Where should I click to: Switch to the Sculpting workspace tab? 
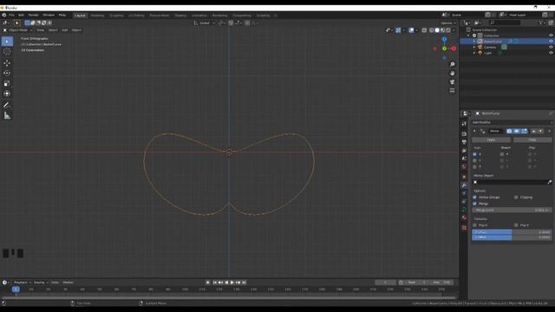116,16
